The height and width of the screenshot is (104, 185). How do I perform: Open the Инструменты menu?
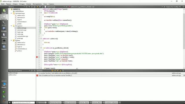click(x=37, y=4)
